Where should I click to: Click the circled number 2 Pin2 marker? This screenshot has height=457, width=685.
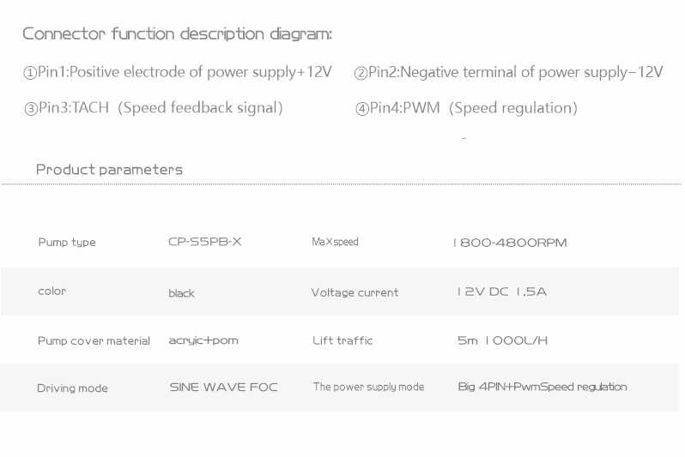361,73
